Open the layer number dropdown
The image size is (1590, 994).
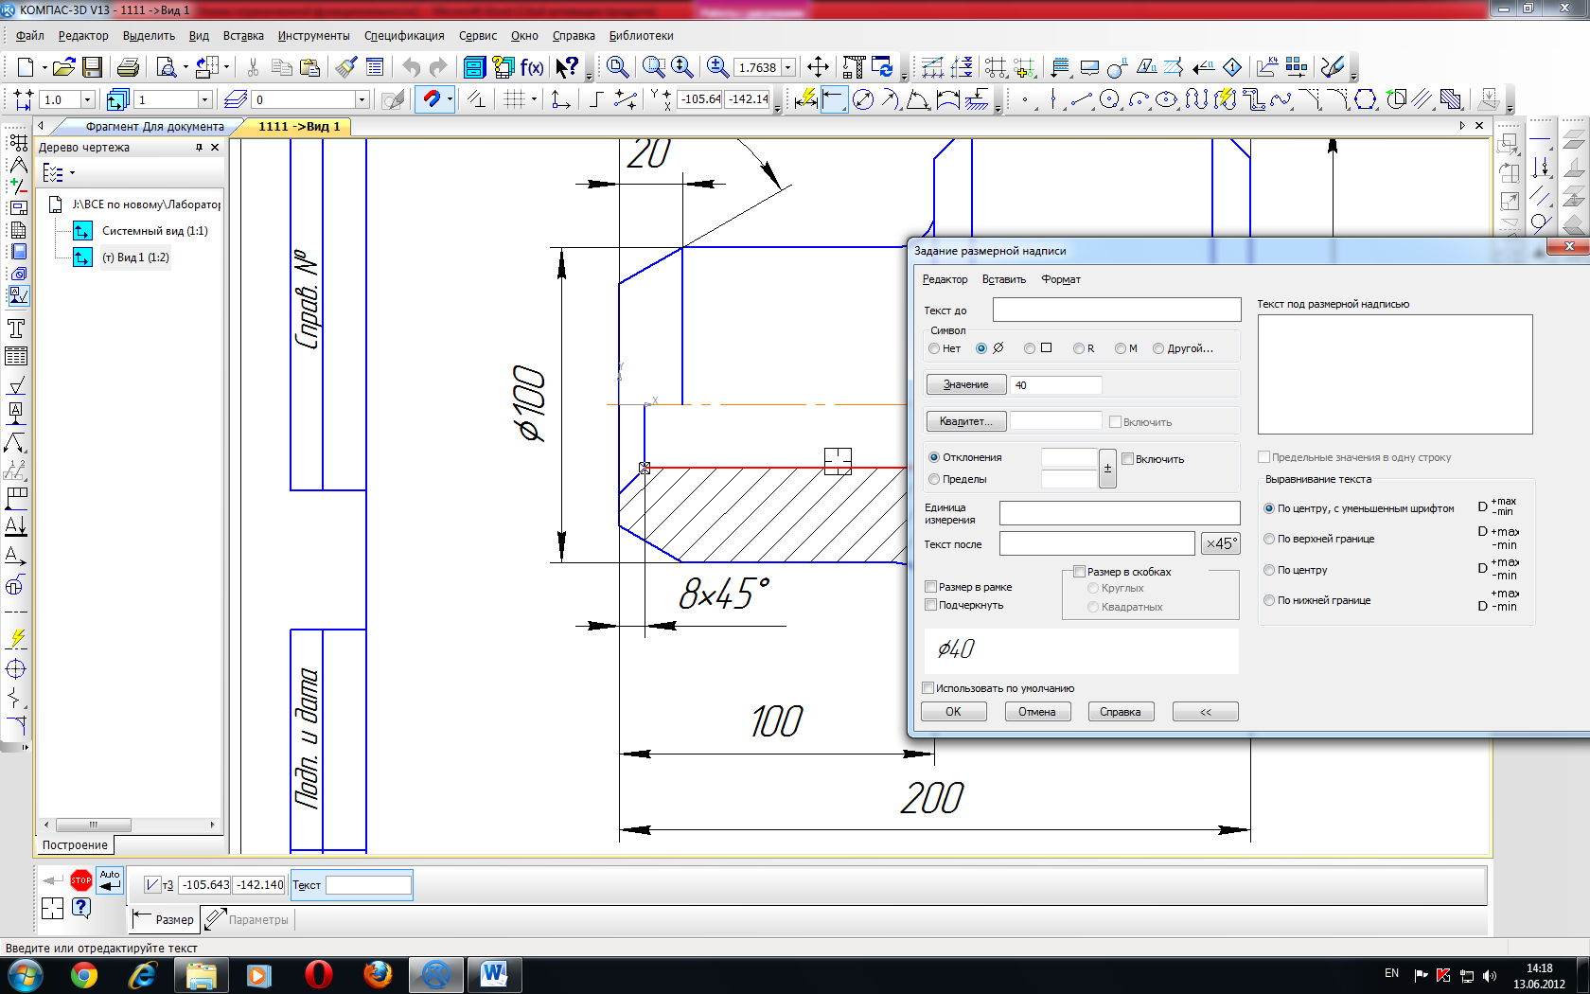[x=362, y=99]
